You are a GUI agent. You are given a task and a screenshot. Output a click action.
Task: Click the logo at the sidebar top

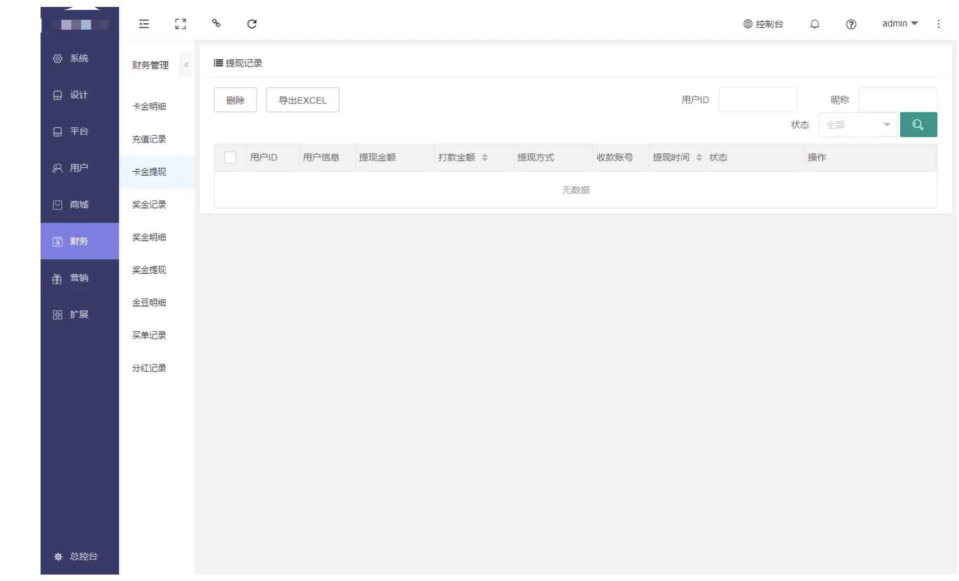pyautogui.click(x=80, y=24)
